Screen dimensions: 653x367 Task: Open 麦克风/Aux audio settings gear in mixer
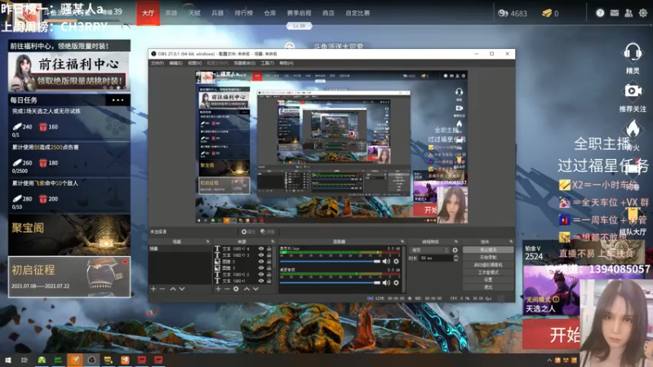coord(396,261)
